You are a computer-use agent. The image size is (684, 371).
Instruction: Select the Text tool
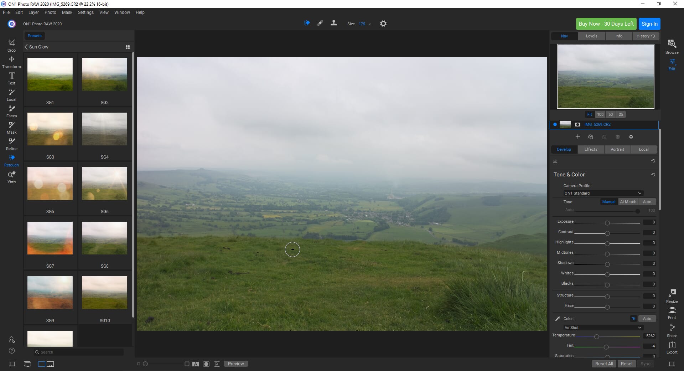11,78
